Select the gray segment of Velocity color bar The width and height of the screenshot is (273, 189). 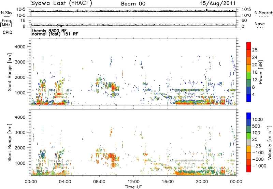click(249, 142)
